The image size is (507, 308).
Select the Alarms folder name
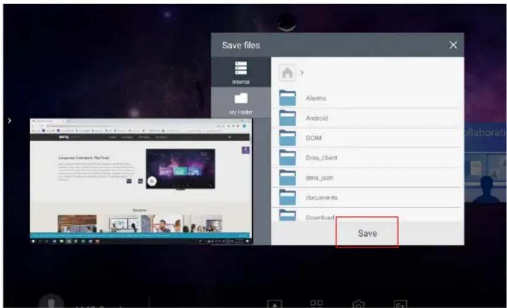tap(316, 98)
